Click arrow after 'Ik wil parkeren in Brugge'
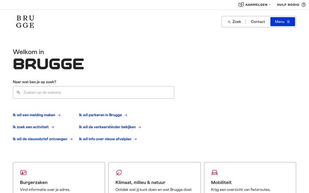The image size is (309, 193). (x=125, y=115)
